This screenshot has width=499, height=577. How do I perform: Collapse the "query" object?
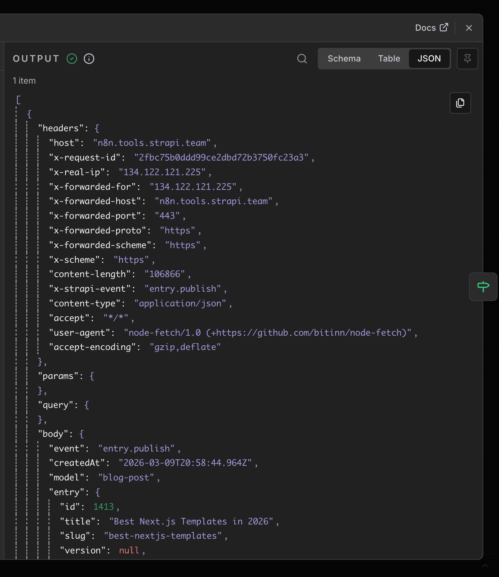click(87, 405)
